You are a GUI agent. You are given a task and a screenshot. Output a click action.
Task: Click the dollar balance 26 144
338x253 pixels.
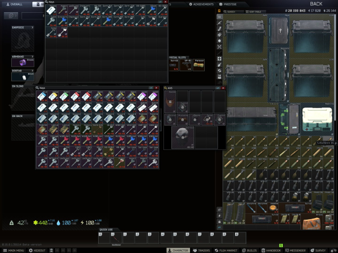pyautogui.click(x=330, y=11)
